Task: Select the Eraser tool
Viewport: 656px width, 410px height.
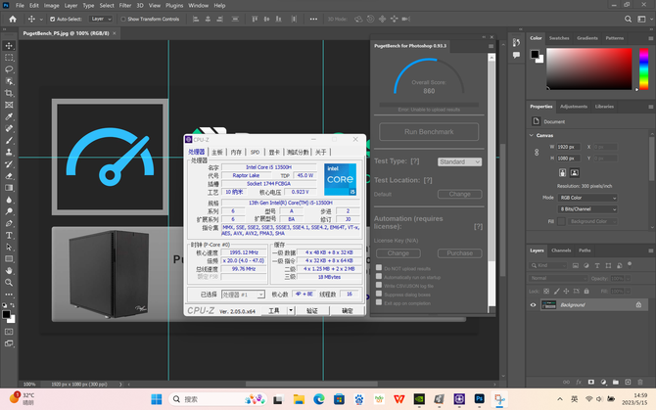Action: pos(9,176)
